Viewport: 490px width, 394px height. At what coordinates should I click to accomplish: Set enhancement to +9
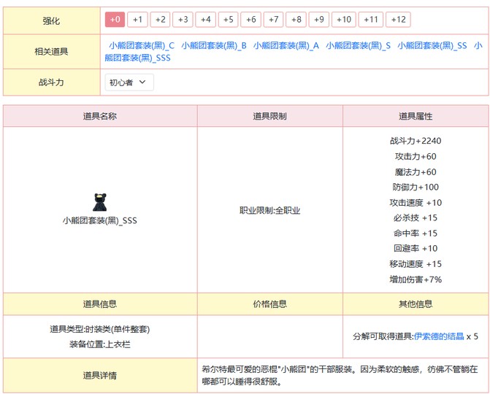319,20
